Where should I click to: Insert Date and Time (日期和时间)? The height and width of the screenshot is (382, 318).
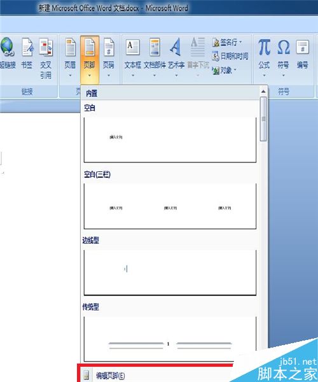(230, 56)
